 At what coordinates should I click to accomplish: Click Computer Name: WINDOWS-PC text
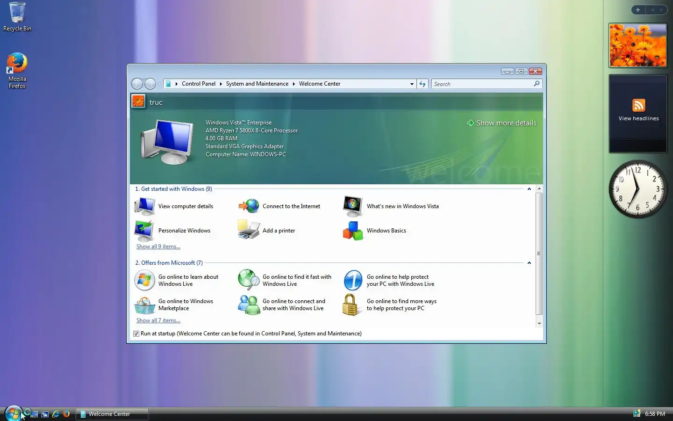coord(246,154)
